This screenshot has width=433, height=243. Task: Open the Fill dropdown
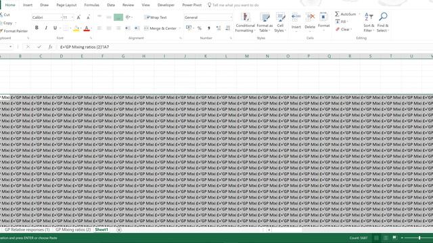342,22
